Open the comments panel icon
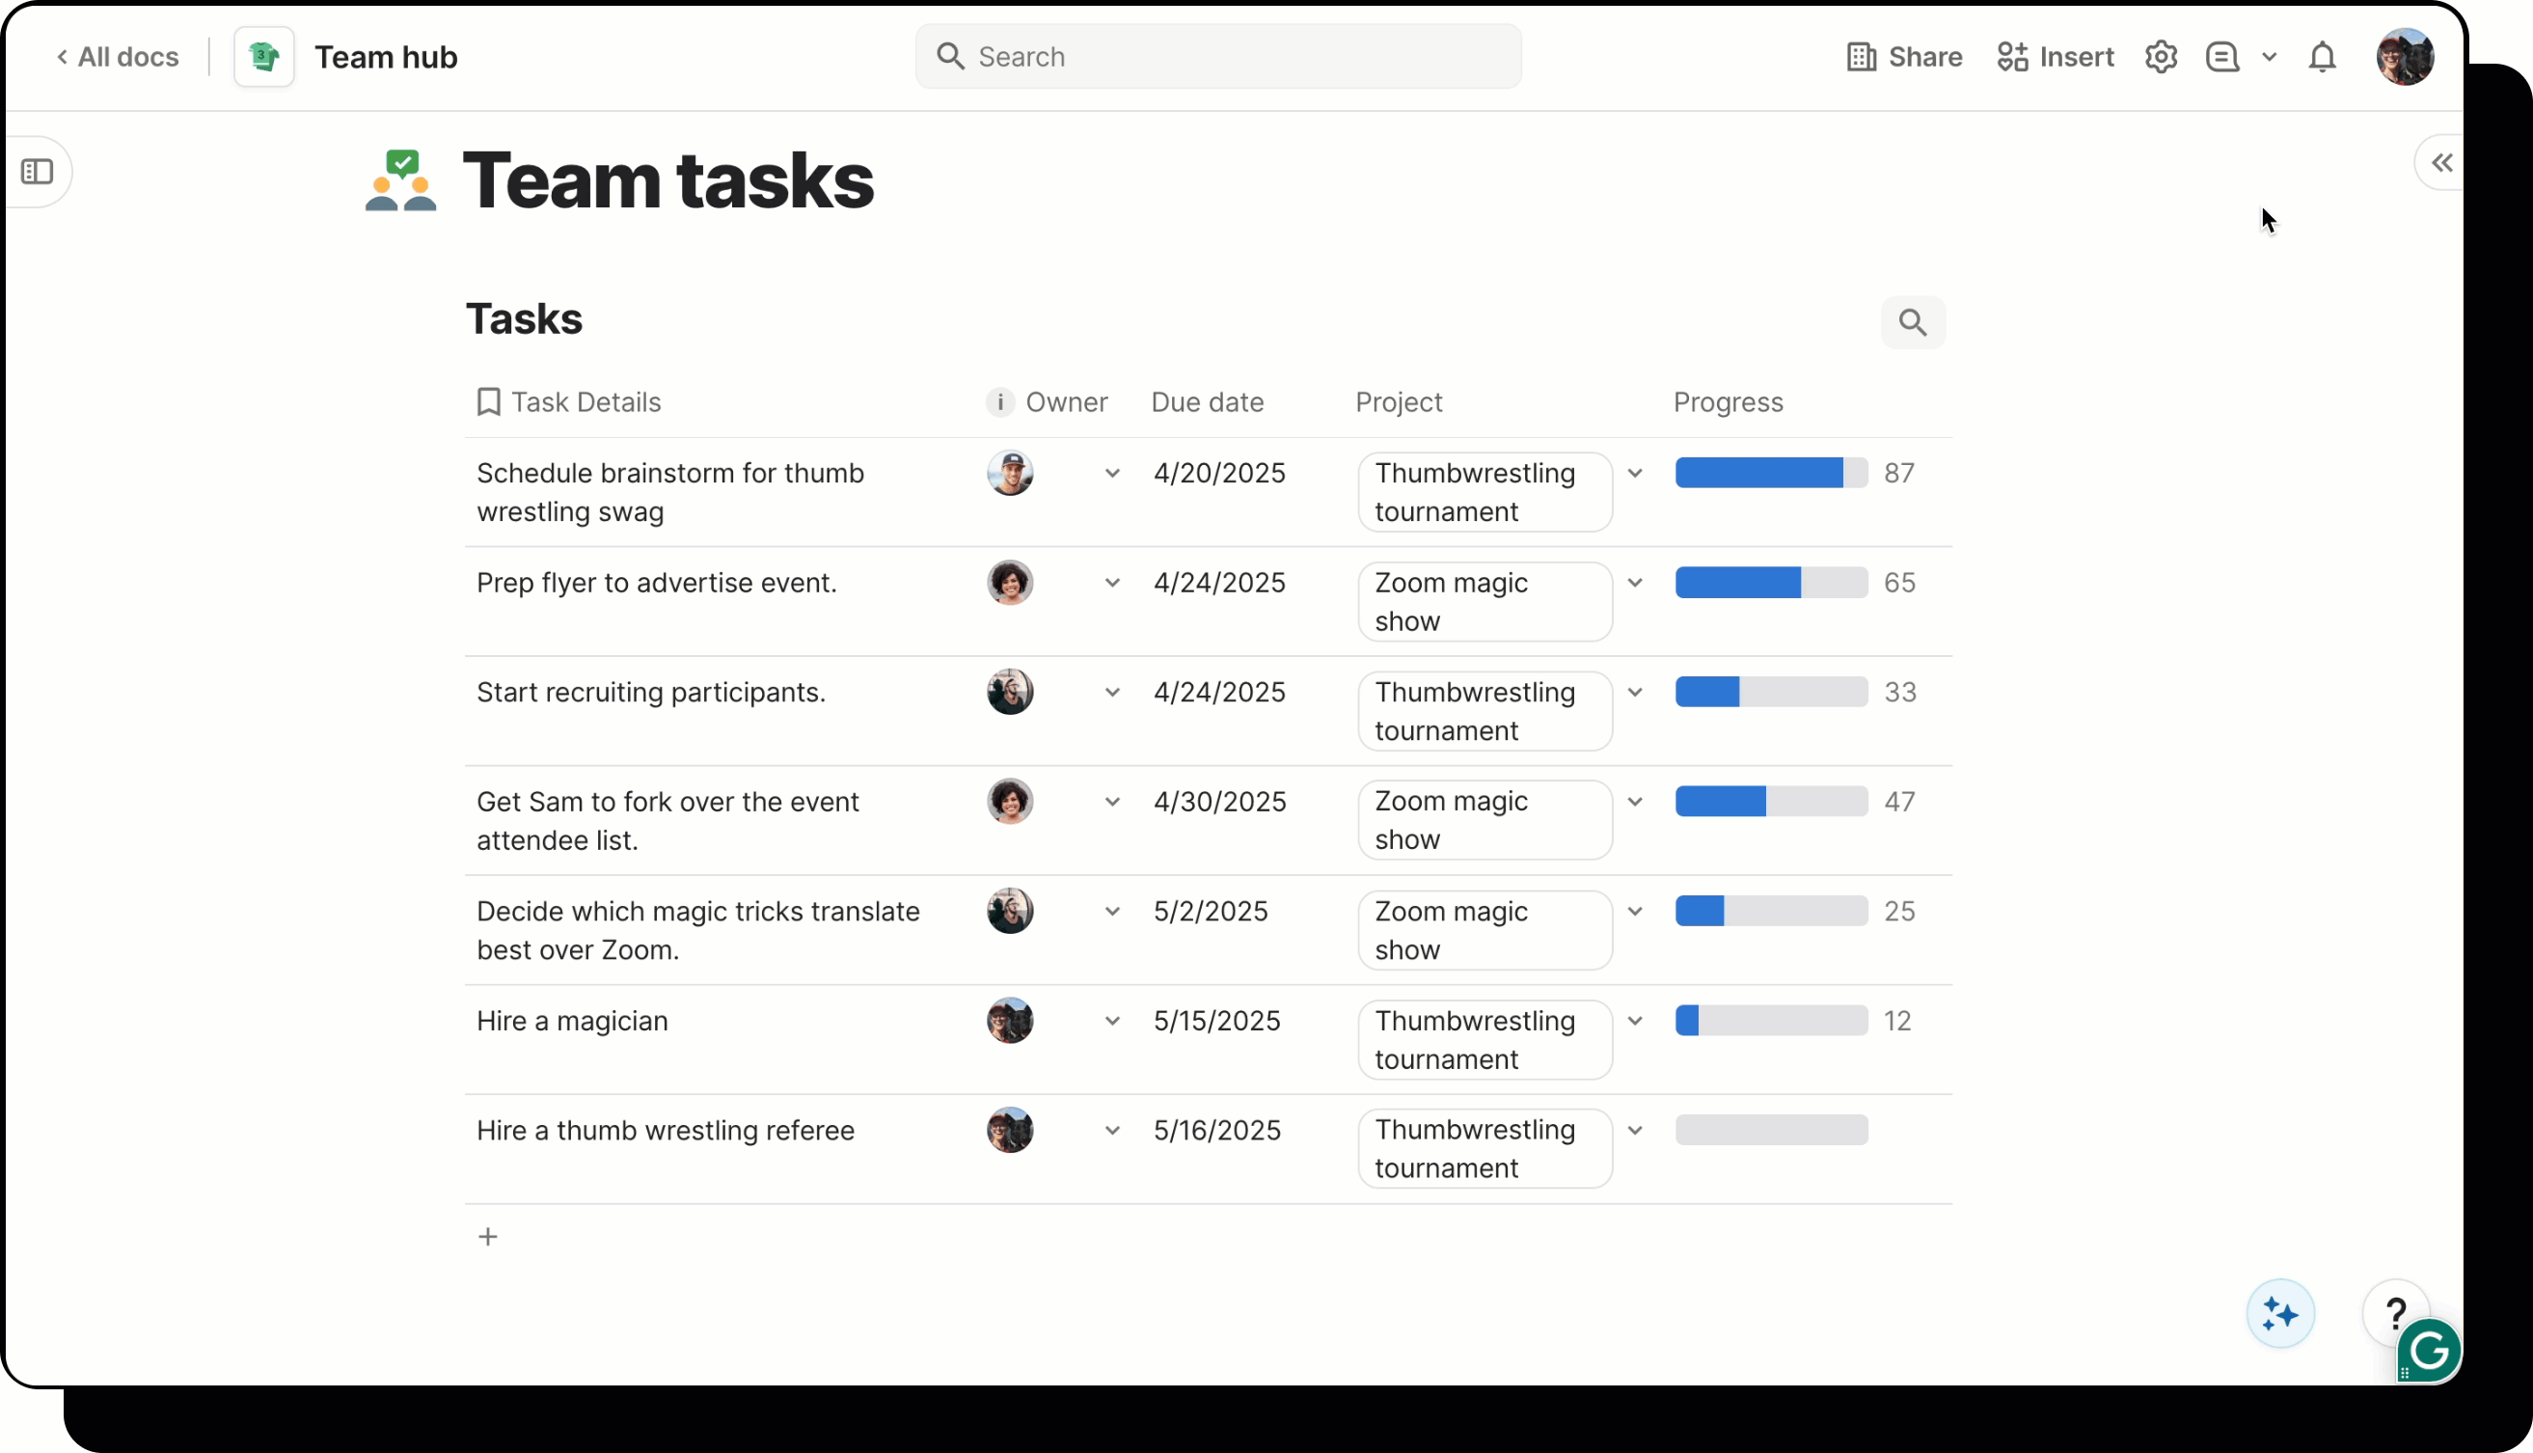This screenshot has height=1453, width=2533. 2222,57
